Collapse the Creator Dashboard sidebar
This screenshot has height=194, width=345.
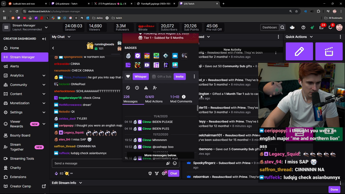coord(44,39)
